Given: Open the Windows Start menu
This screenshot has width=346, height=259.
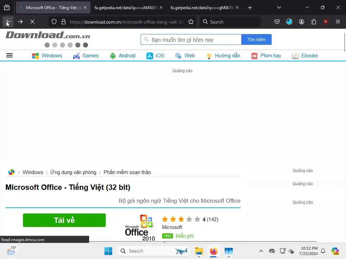Looking at the screenshot, I should [x=108, y=251].
